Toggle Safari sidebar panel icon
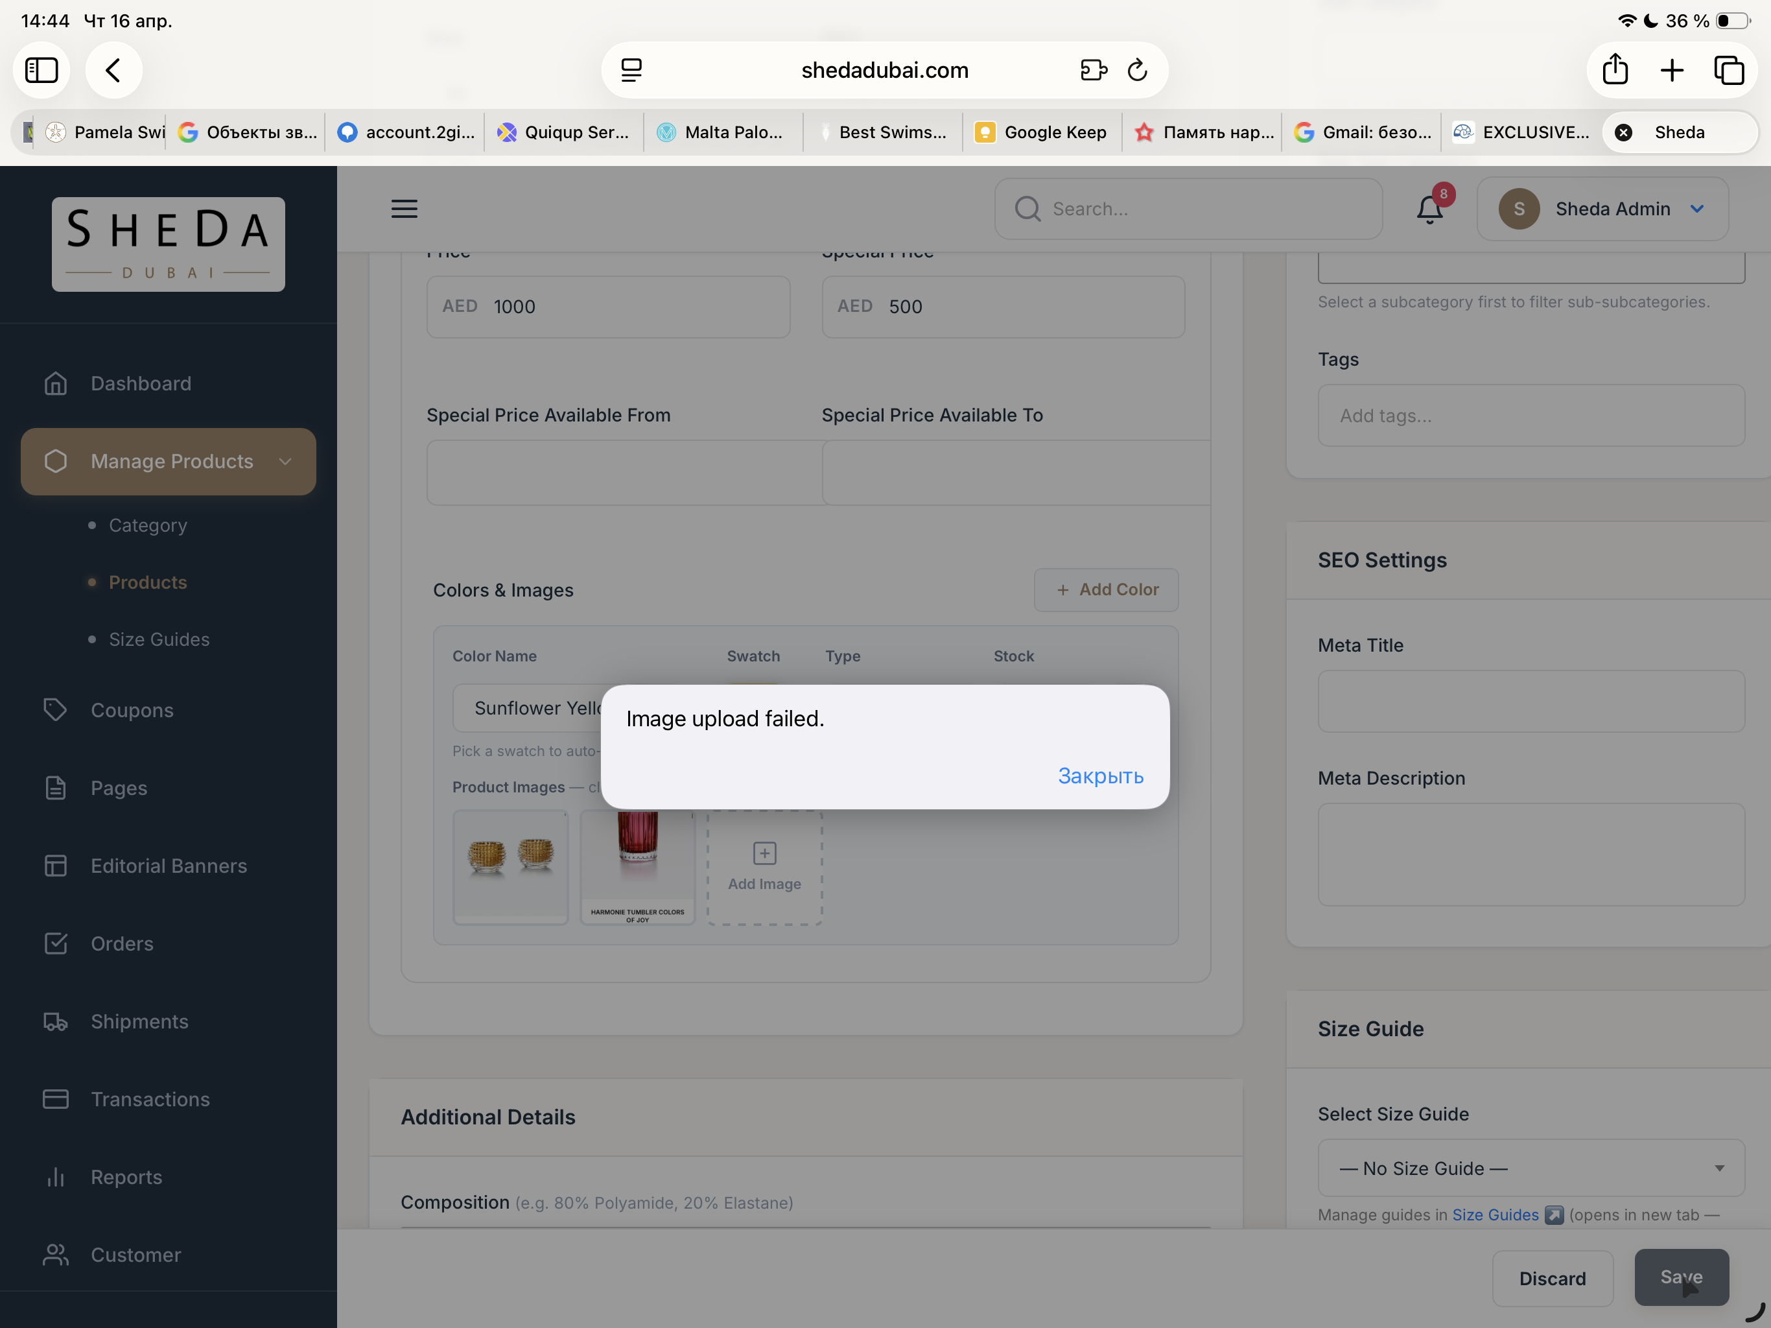This screenshot has width=1771, height=1328. coord(41,71)
